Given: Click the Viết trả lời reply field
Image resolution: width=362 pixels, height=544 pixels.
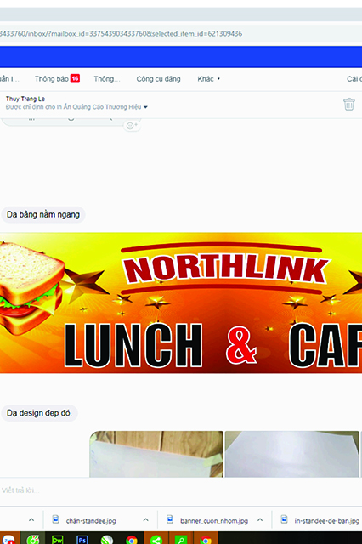Looking at the screenshot, I should click(181, 490).
